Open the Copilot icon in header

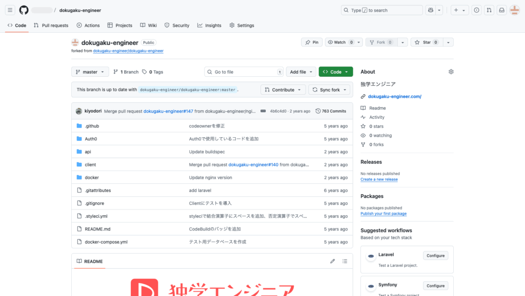(x=431, y=10)
